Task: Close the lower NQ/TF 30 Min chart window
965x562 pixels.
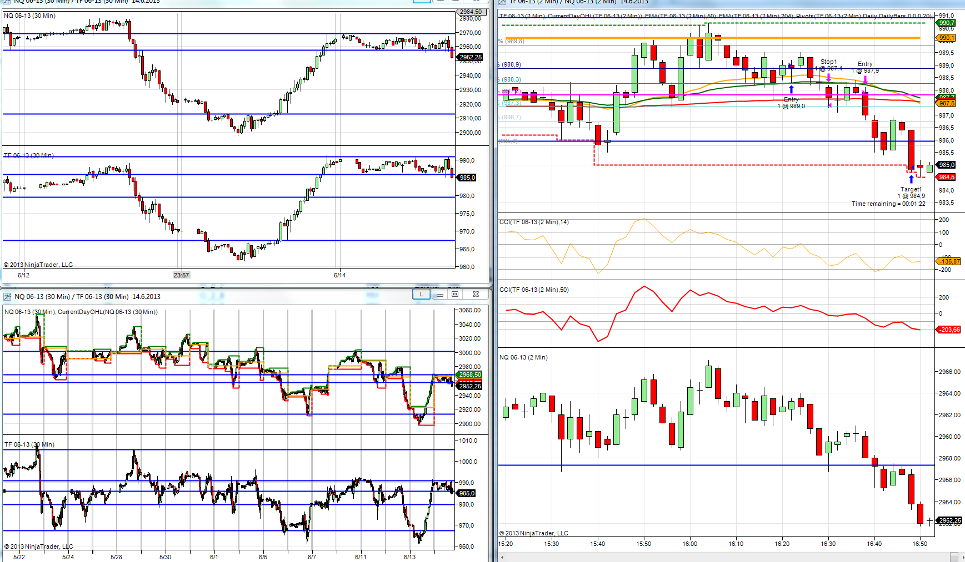Action: pos(476,294)
